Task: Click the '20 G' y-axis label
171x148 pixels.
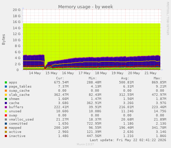Action: pyautogui.click(x=17, y=10)
